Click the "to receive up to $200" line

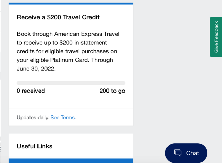click(x=45, y=43)
